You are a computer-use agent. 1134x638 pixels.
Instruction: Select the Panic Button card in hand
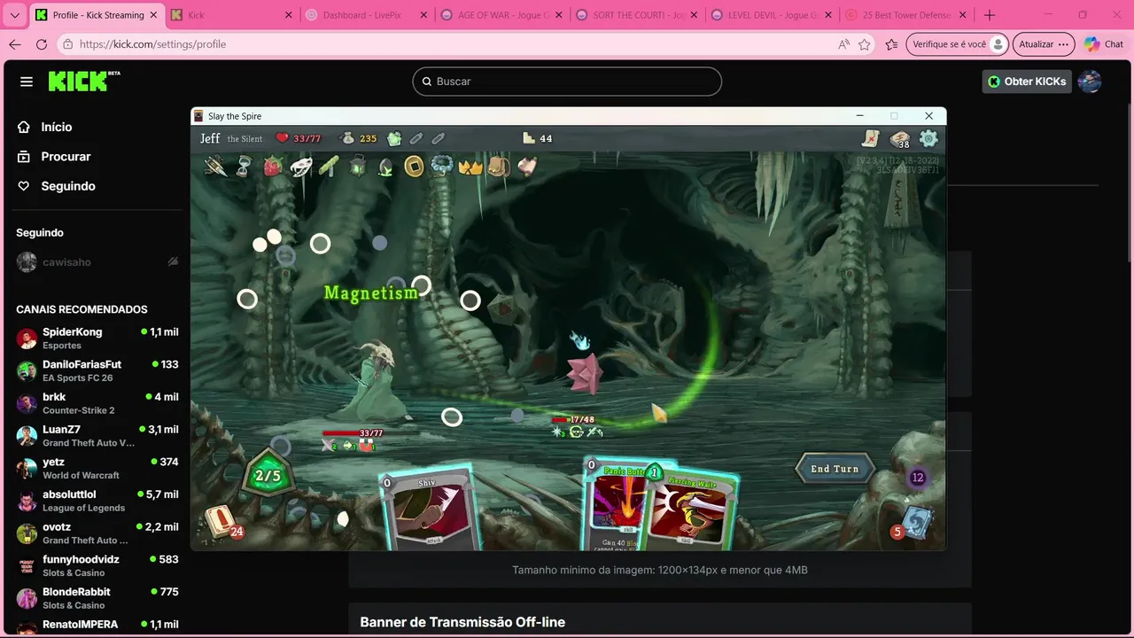tap(614, 505)
